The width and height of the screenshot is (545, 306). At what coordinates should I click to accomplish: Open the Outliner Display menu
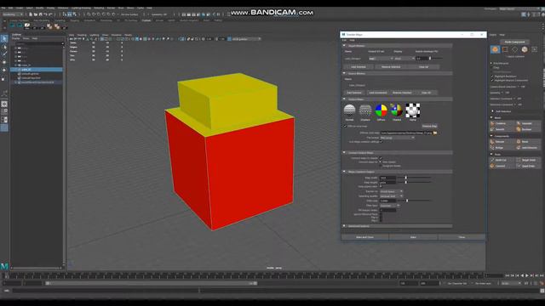[16, 38]
